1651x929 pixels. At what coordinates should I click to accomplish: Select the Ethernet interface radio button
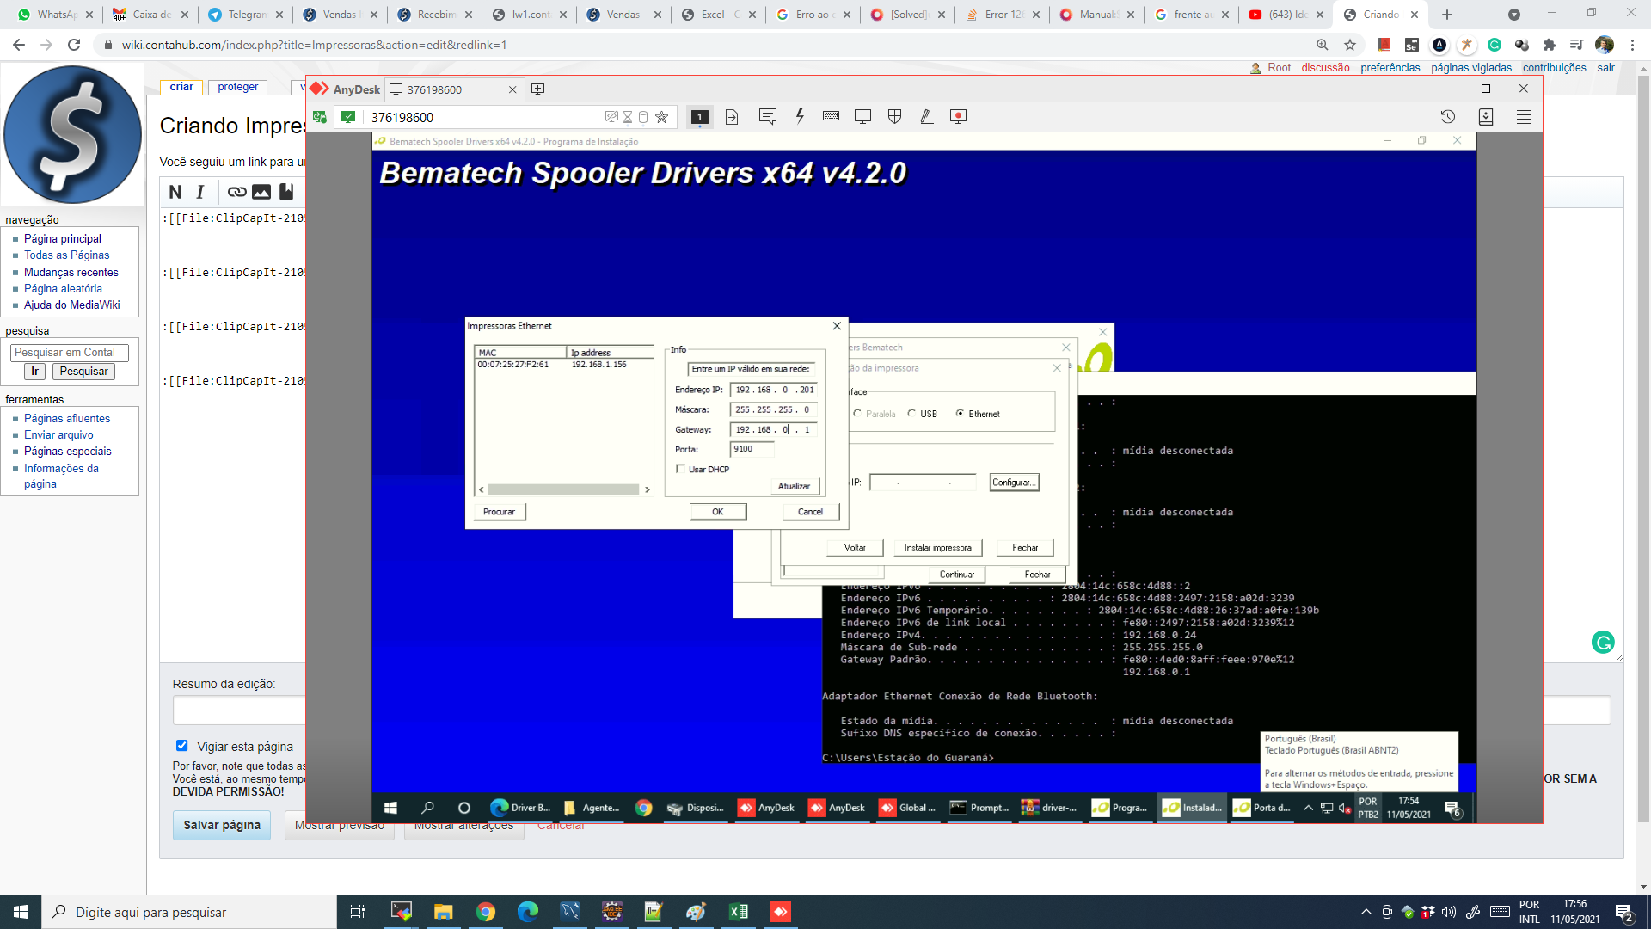960,414
